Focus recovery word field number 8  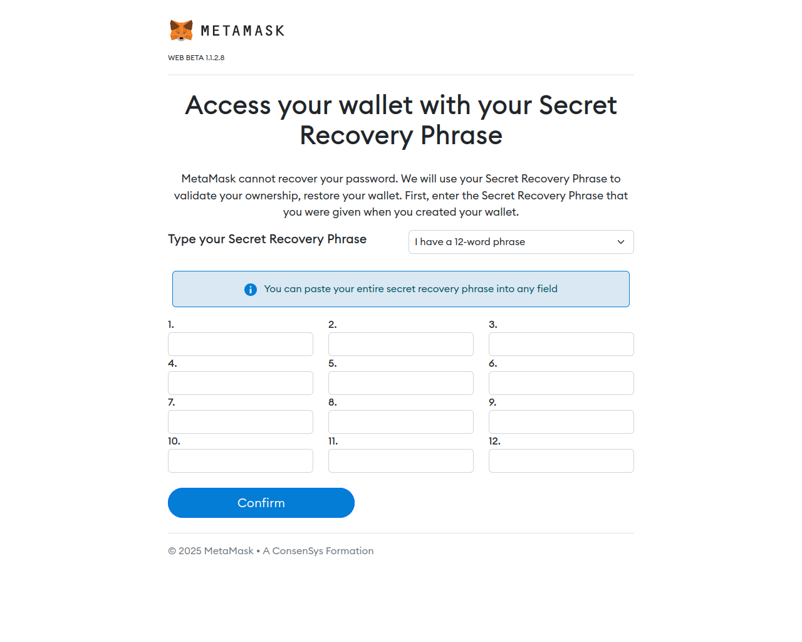tap(401, 422)
